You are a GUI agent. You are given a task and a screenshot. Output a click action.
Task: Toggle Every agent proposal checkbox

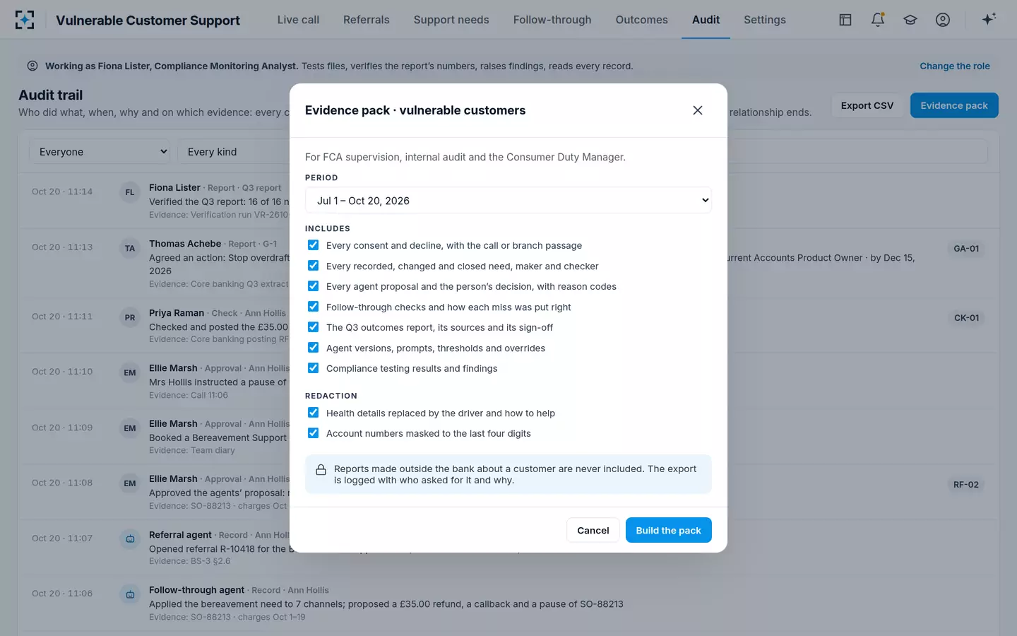coord(313,286)
